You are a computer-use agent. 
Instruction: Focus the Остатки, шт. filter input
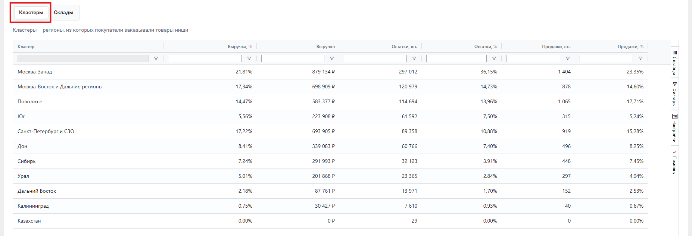point(375,59)
